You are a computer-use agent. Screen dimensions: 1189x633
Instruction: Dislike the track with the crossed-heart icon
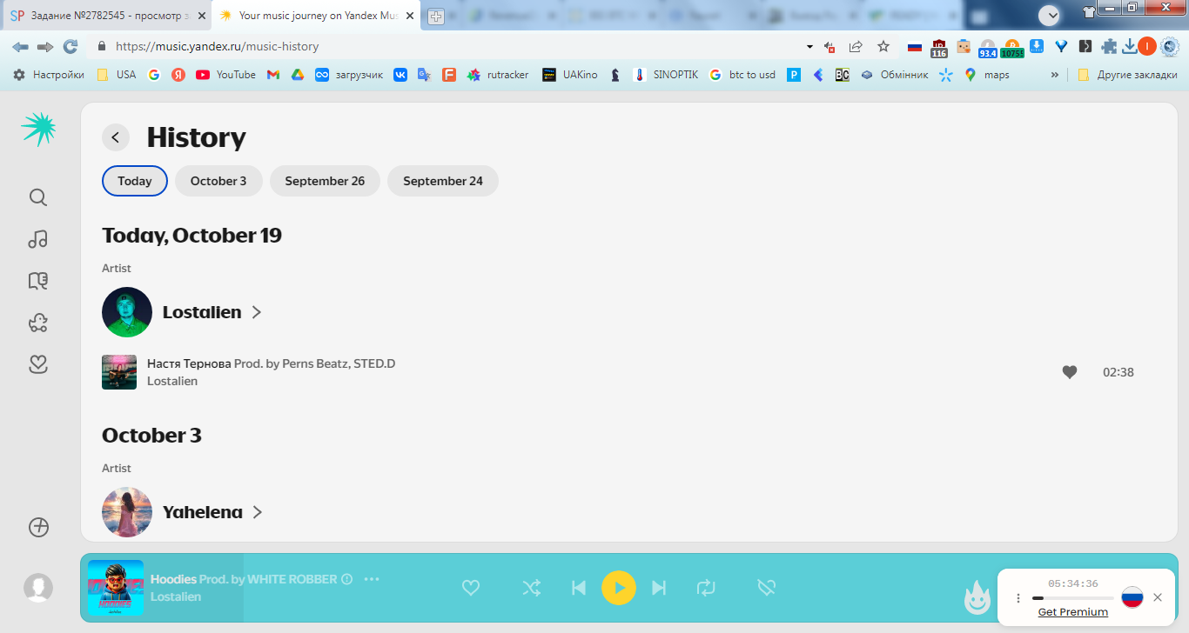tap(766, 588)
